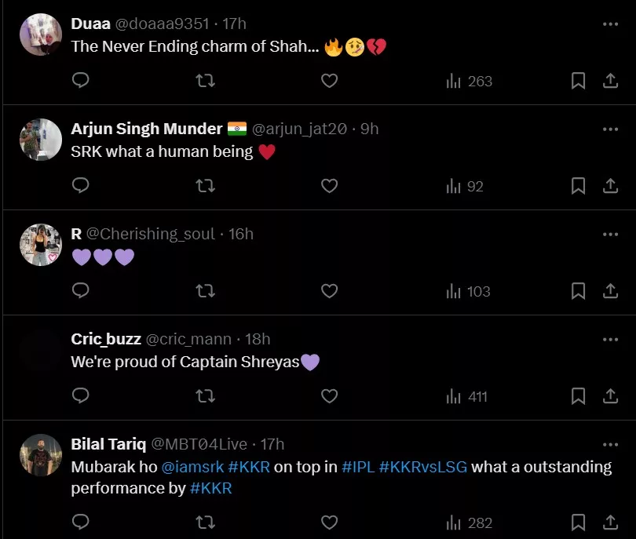Share the Cric_buzz tweet
This screenshot has width=636, height=539.
coord(610,396)
